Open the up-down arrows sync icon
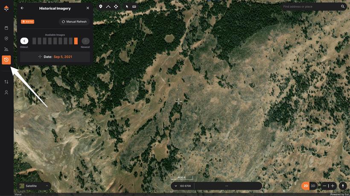This screenshot has width=350, height=196. [6, 82]
